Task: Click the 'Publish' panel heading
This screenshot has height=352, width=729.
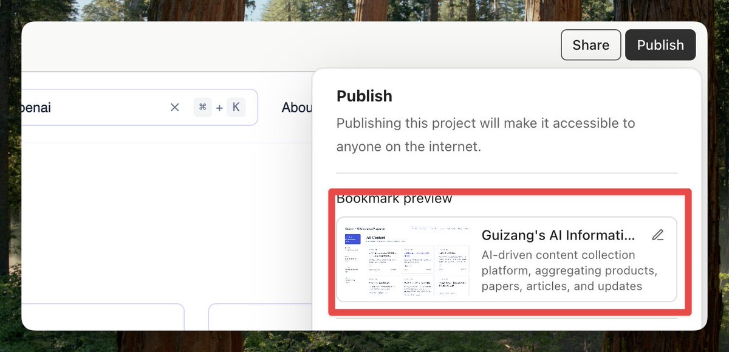Action: tap(364, 96)
